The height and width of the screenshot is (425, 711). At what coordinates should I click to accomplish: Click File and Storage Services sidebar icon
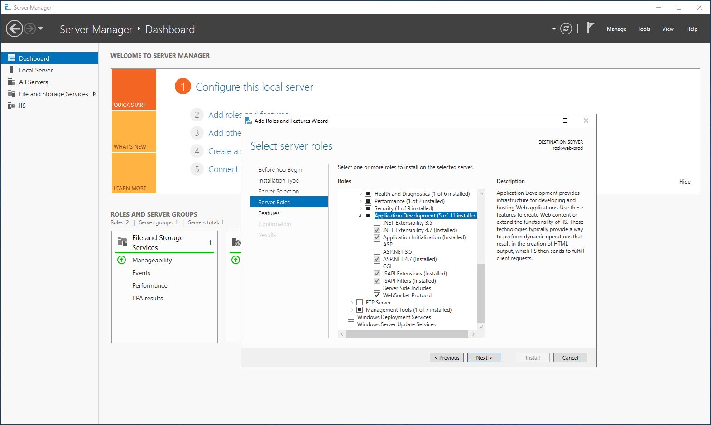[x=12, y=94]
